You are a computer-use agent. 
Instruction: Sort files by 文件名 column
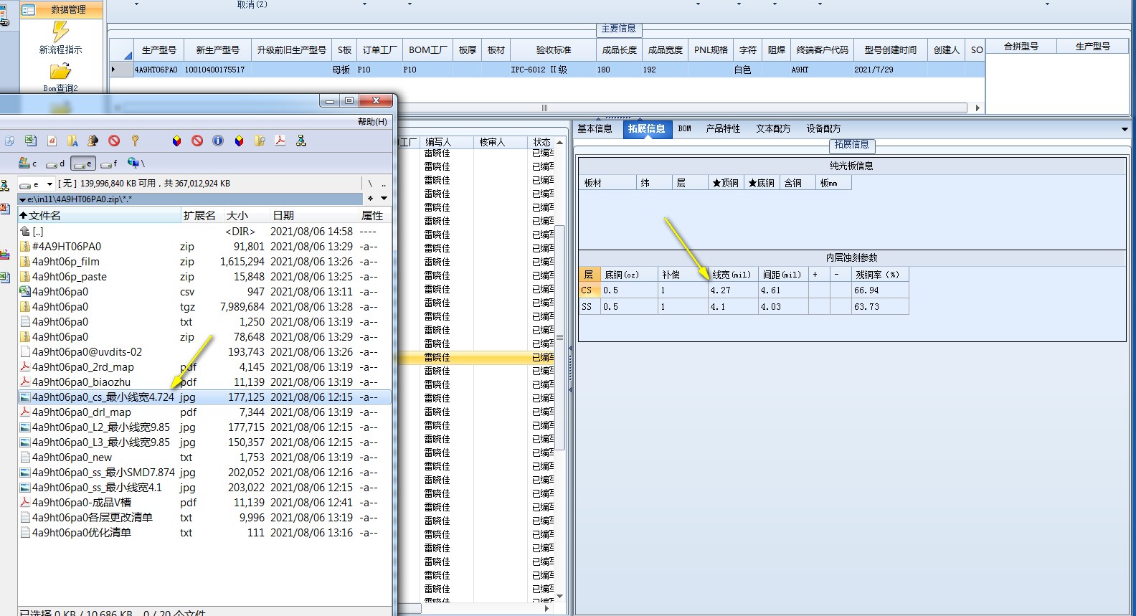click(100, 216)
